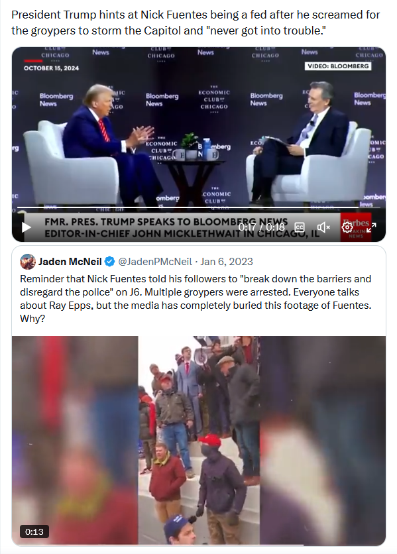
Task: Click the blue verified badge
Action: coord(109,262)
